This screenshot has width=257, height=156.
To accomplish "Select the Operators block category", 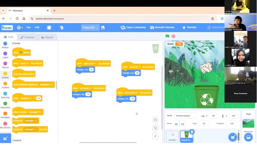I will 5,105.
